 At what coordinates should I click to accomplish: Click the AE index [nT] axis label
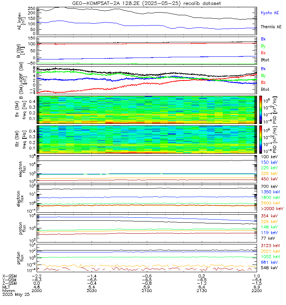[21, 21]
